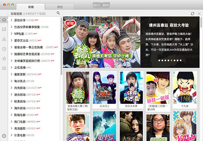Screen dimensions: 203x141
Task: Click the 天天向上 title link
Action: [105, 106]
